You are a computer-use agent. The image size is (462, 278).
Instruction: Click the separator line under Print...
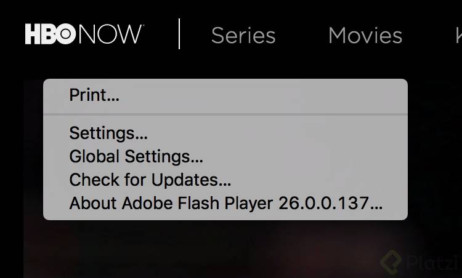[x=225, y=114]
